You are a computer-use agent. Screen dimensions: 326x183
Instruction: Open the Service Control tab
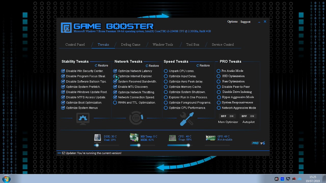click(x=223, y=44)
